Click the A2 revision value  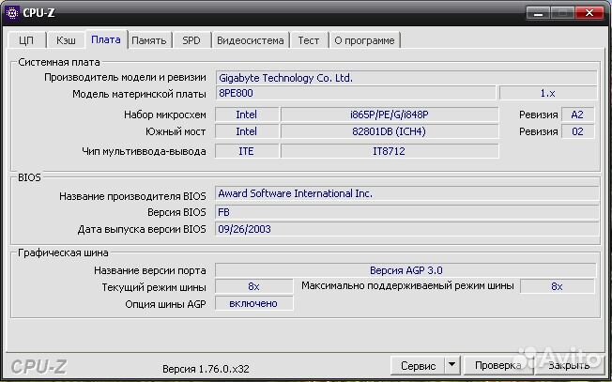tap(577, 115)
